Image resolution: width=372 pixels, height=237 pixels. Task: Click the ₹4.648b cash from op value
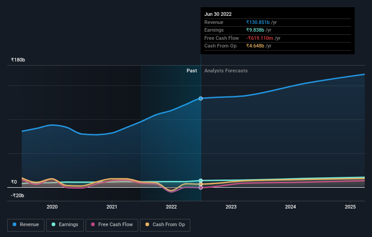pos(255,46)
